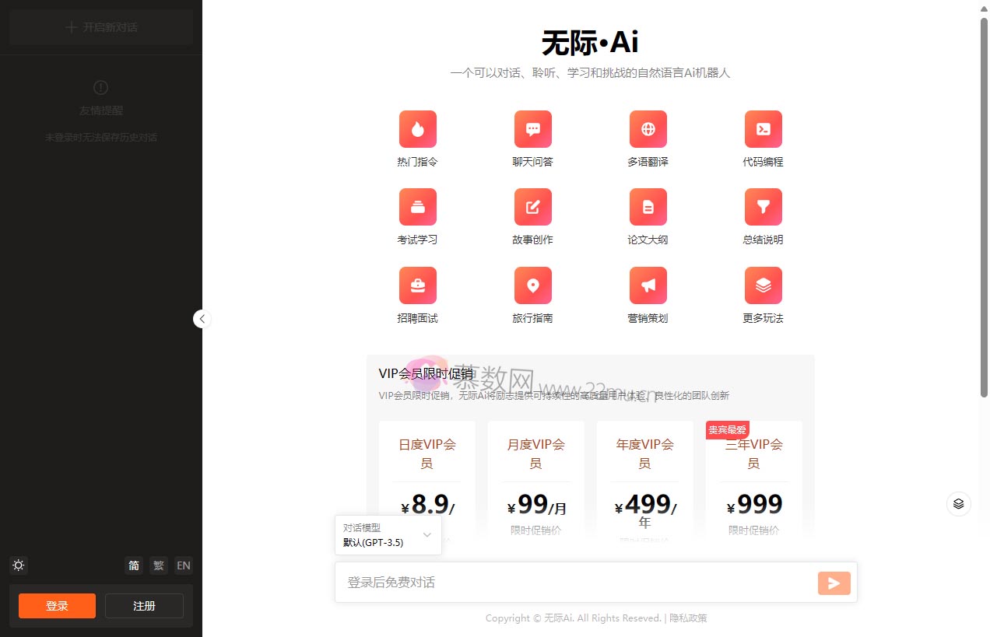Select the 考试学习 study icon

coord(417,207)
